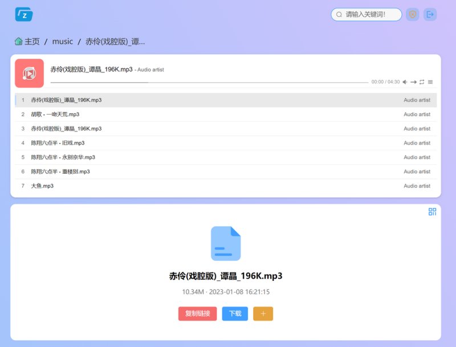The width and height of the screenshot is (456, 347).
Task: Toggle play order arrow icon
Action: click(x=414, y=82)
